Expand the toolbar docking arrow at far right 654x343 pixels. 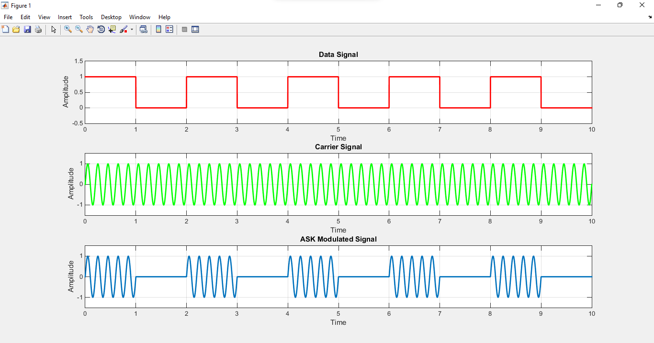650,17
